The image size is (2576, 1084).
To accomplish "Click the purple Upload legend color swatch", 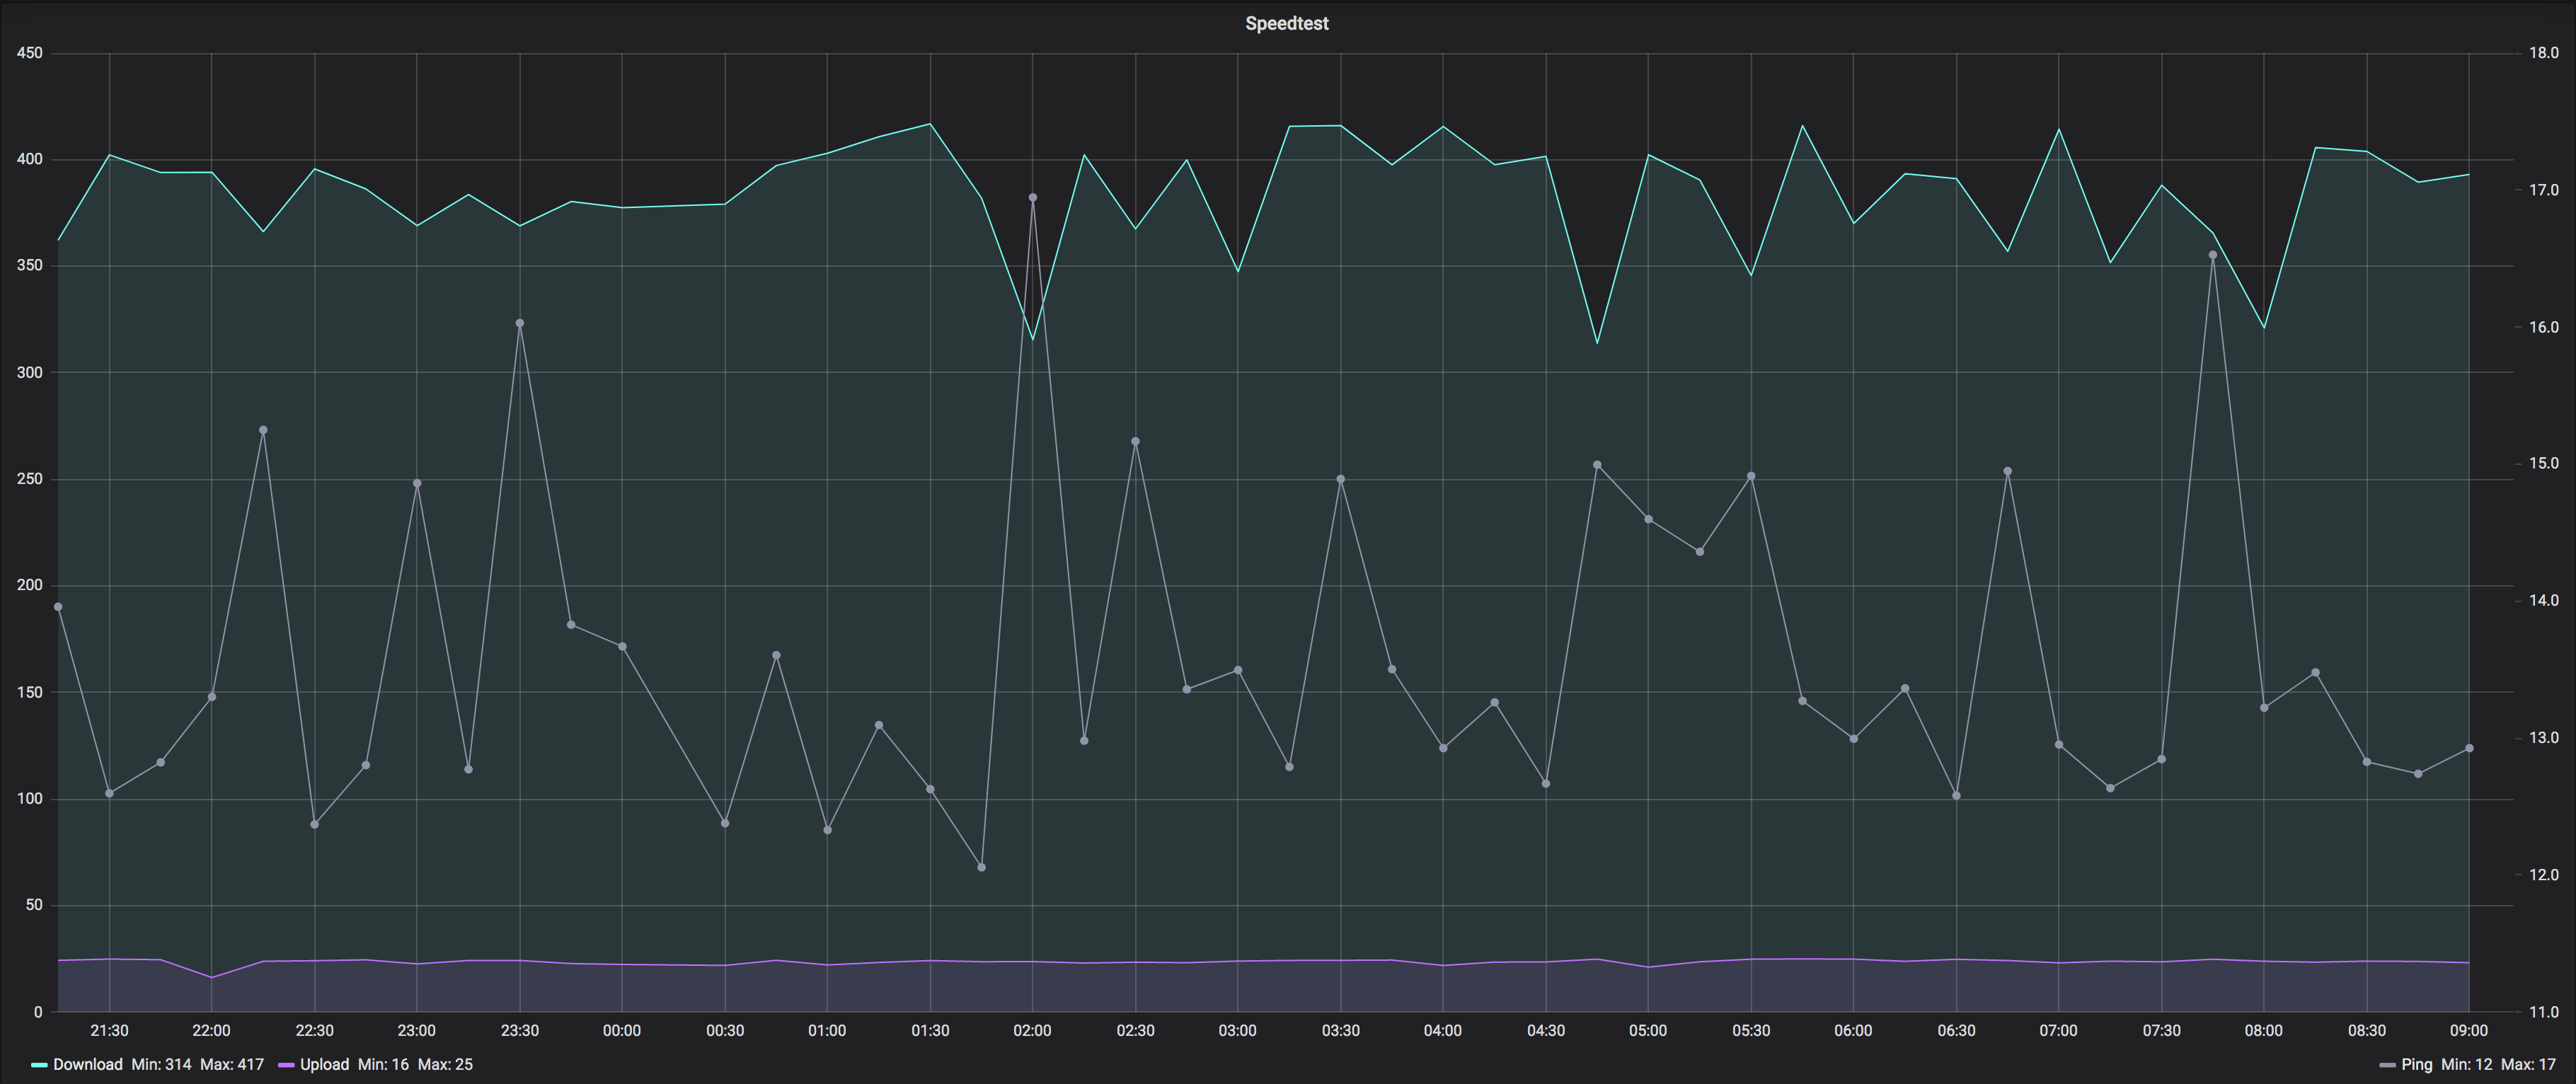I will coord(286,1065).
